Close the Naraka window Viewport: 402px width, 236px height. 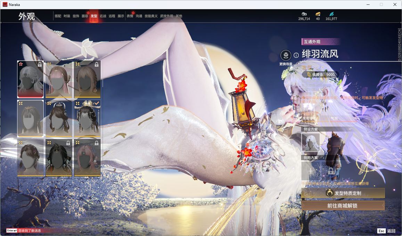click(395, 5)
